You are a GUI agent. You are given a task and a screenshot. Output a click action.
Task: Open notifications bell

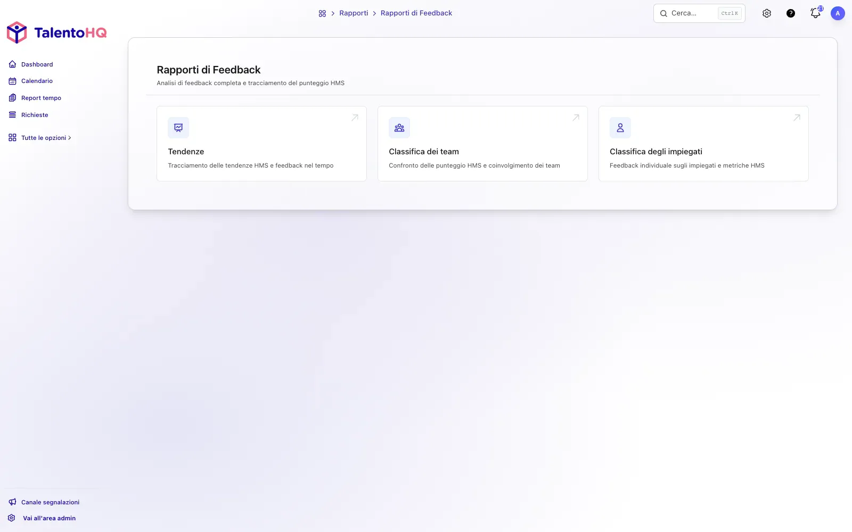pos(815,13)
